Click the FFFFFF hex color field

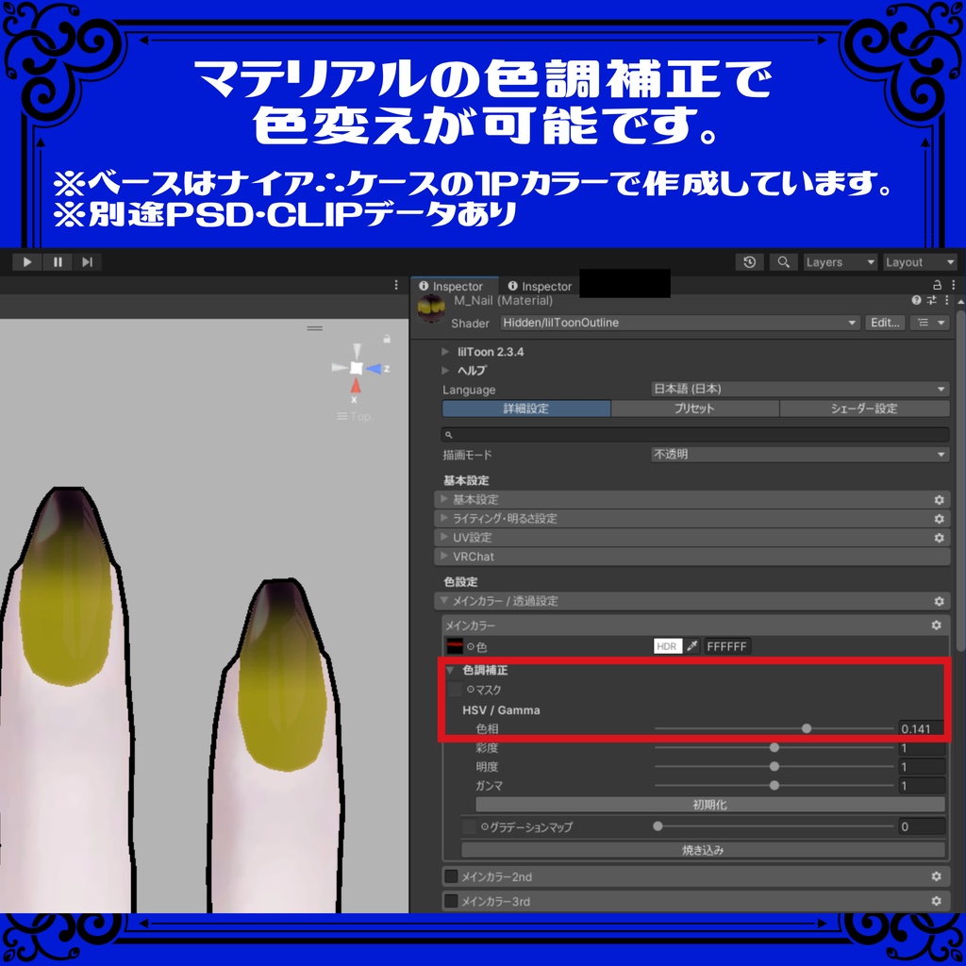pos(727,646)
